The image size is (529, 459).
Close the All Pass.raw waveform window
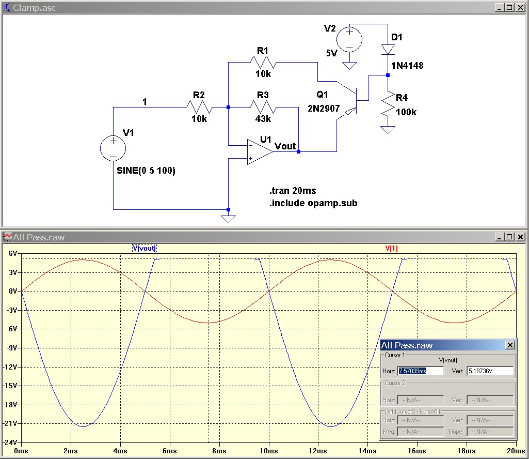pyautogui.click(x=520, y=237)
